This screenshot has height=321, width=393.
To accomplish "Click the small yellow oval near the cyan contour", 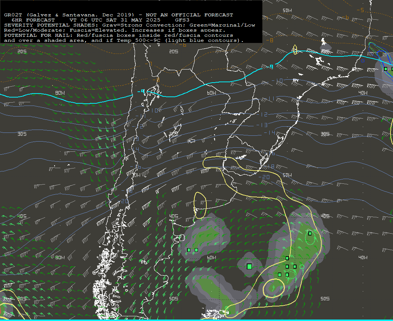I will click(x=295, y=49).
